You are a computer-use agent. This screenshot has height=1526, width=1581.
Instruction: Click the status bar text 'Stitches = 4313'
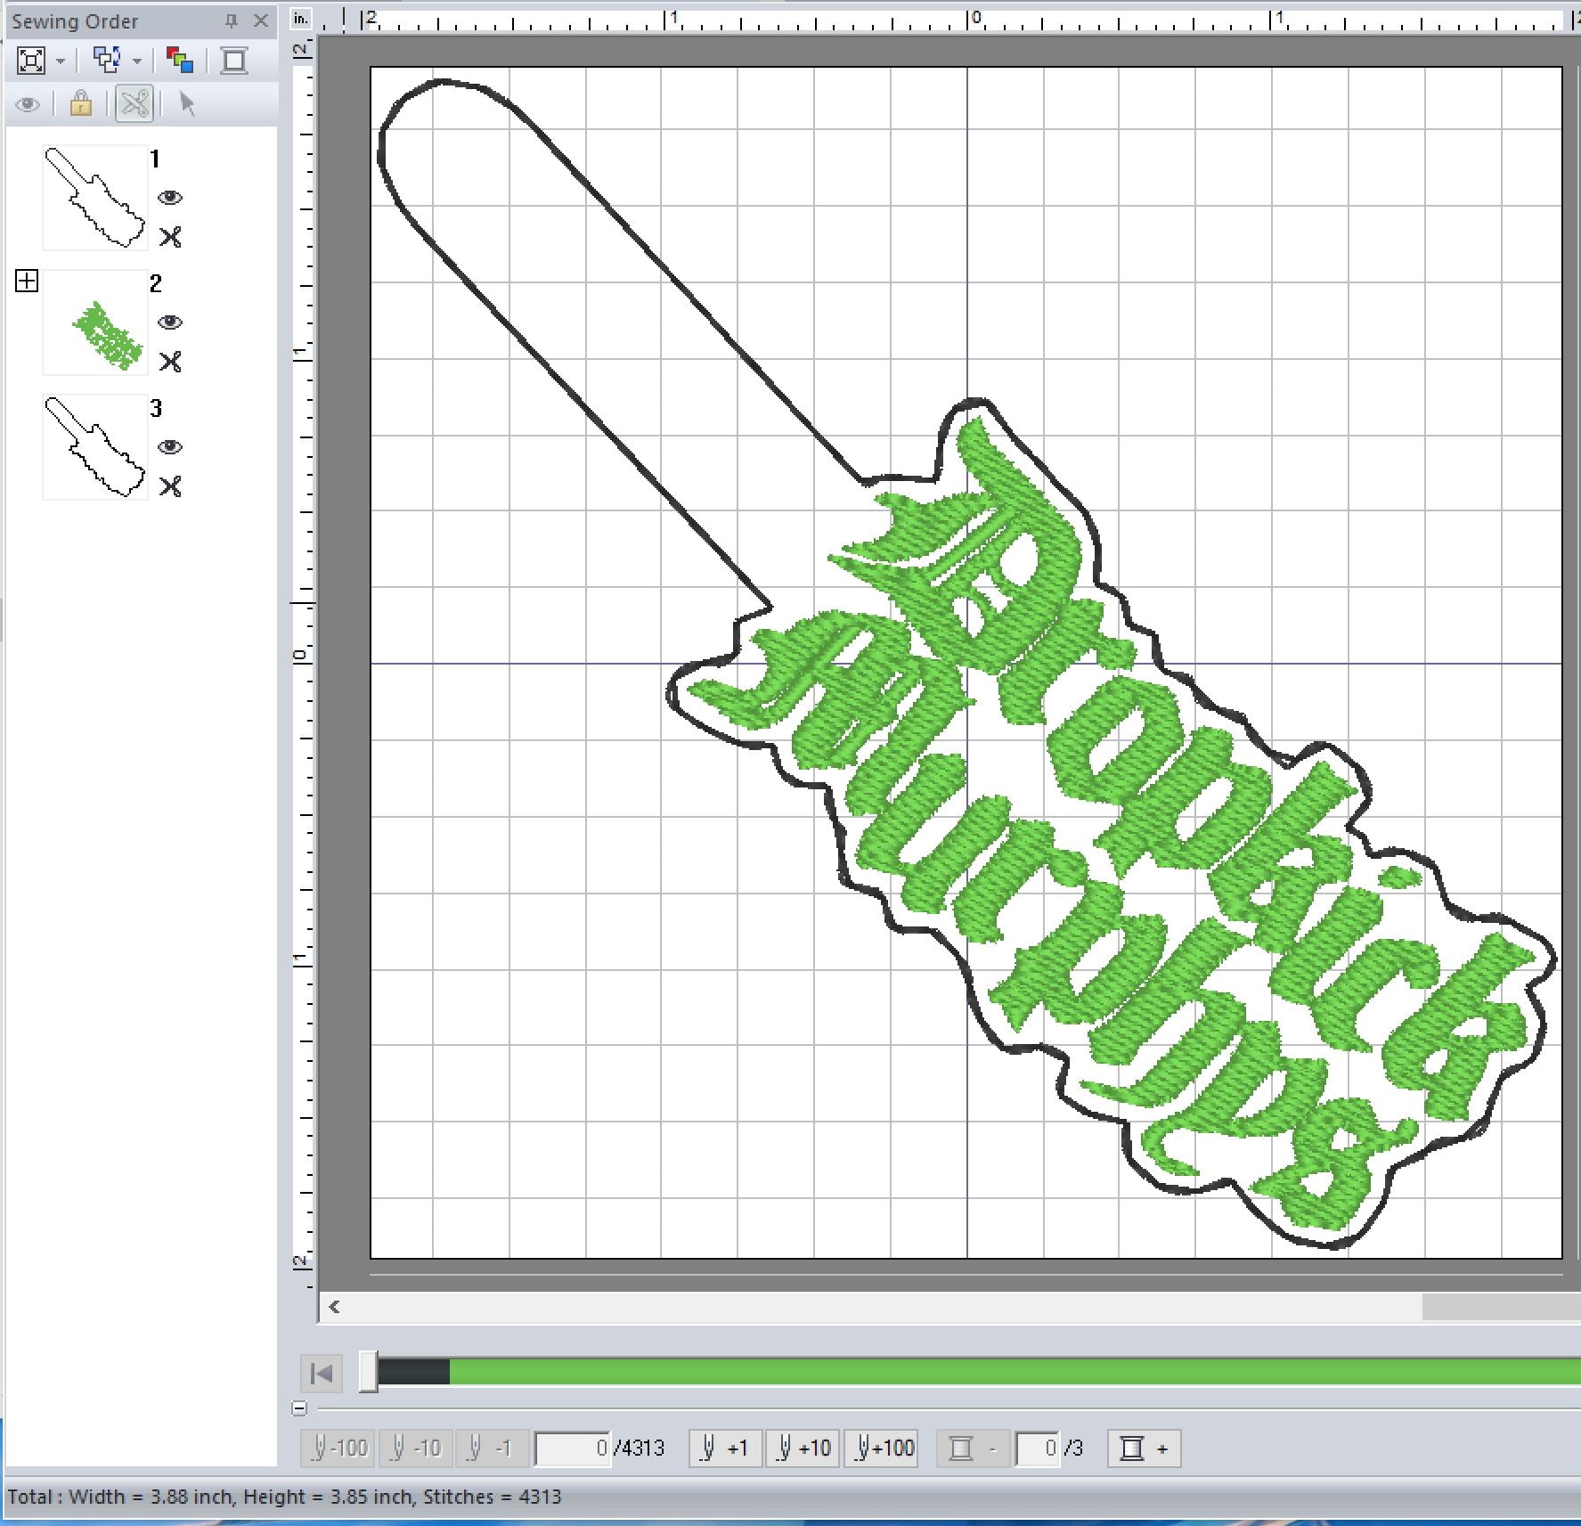point(492,1497)
